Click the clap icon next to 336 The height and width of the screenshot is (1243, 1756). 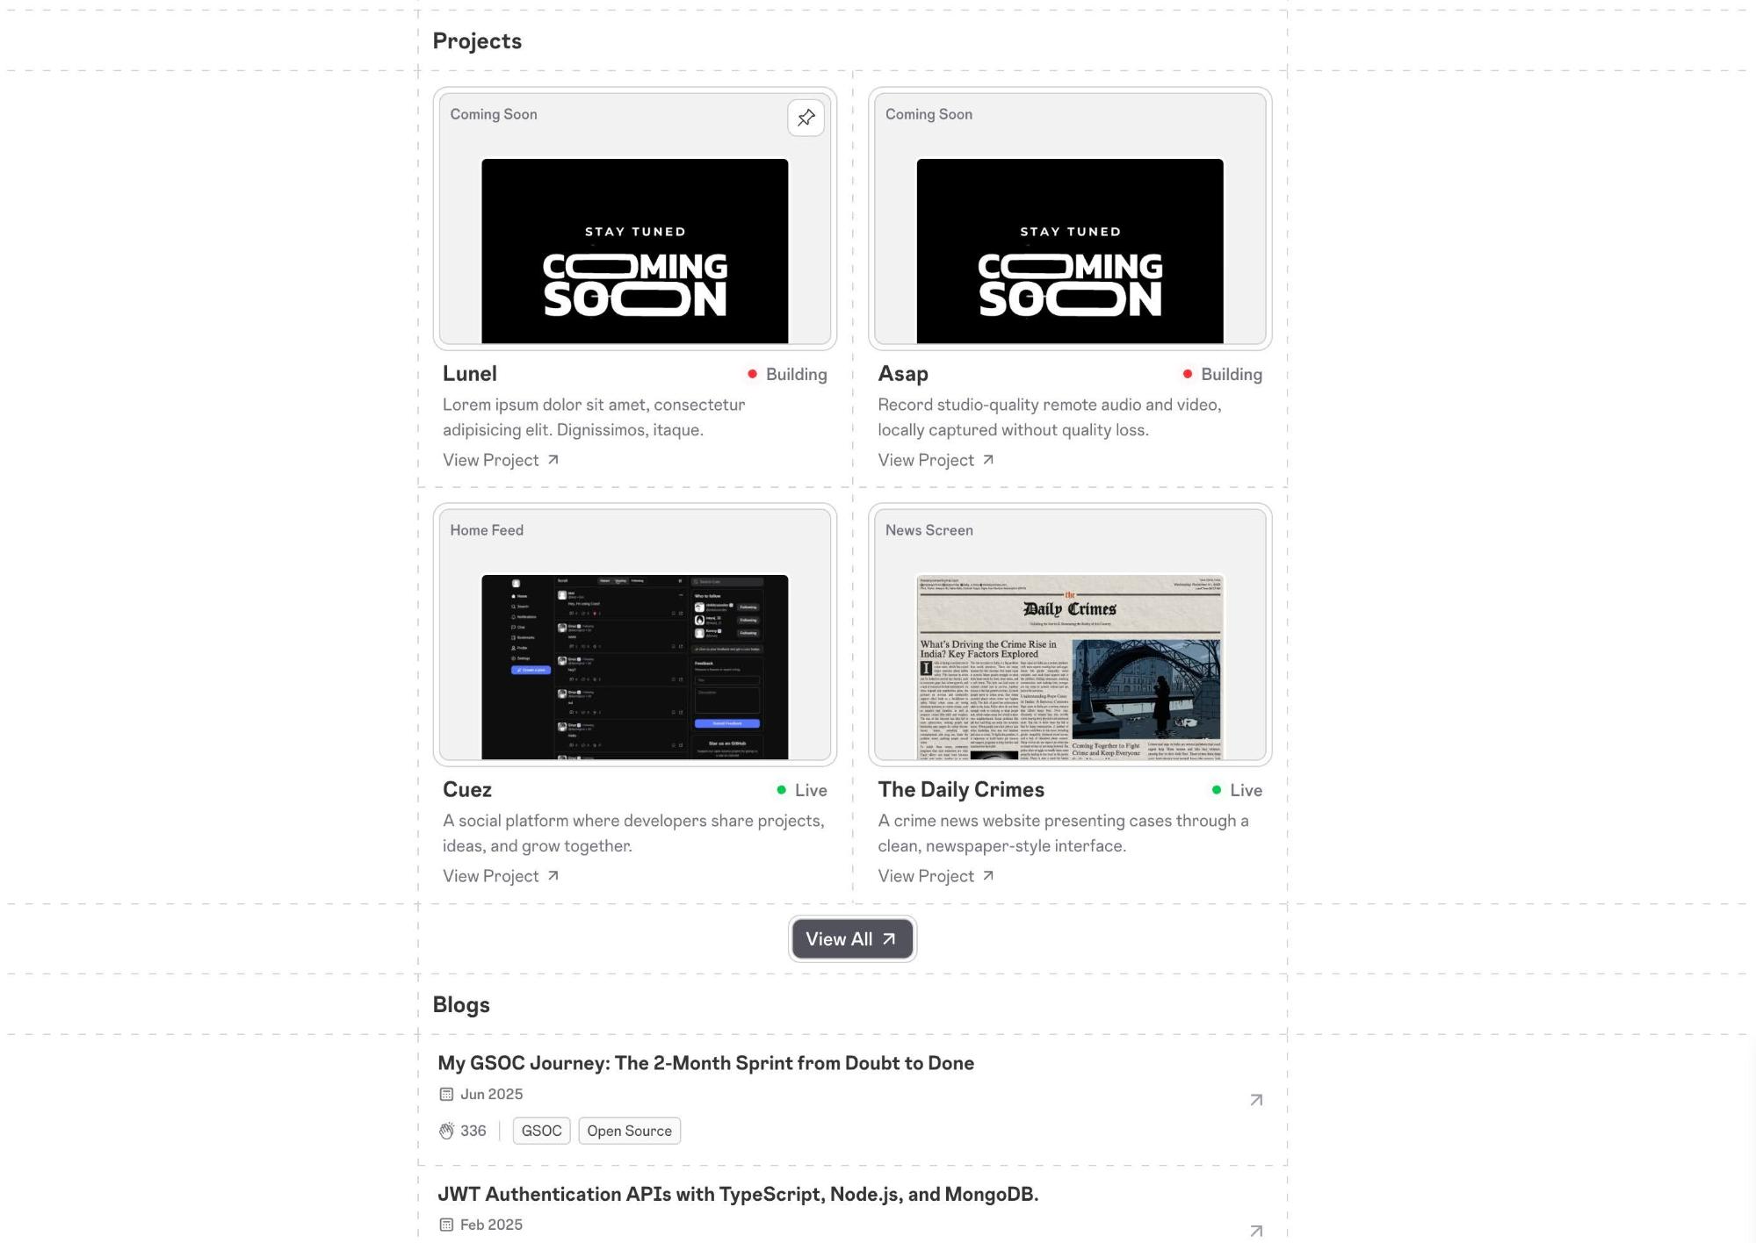(446, 1131)
